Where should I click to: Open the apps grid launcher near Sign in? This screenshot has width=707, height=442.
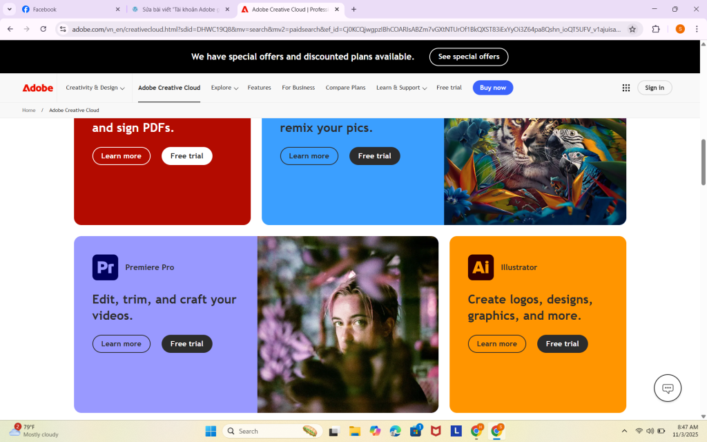click(x=626, y=88)
